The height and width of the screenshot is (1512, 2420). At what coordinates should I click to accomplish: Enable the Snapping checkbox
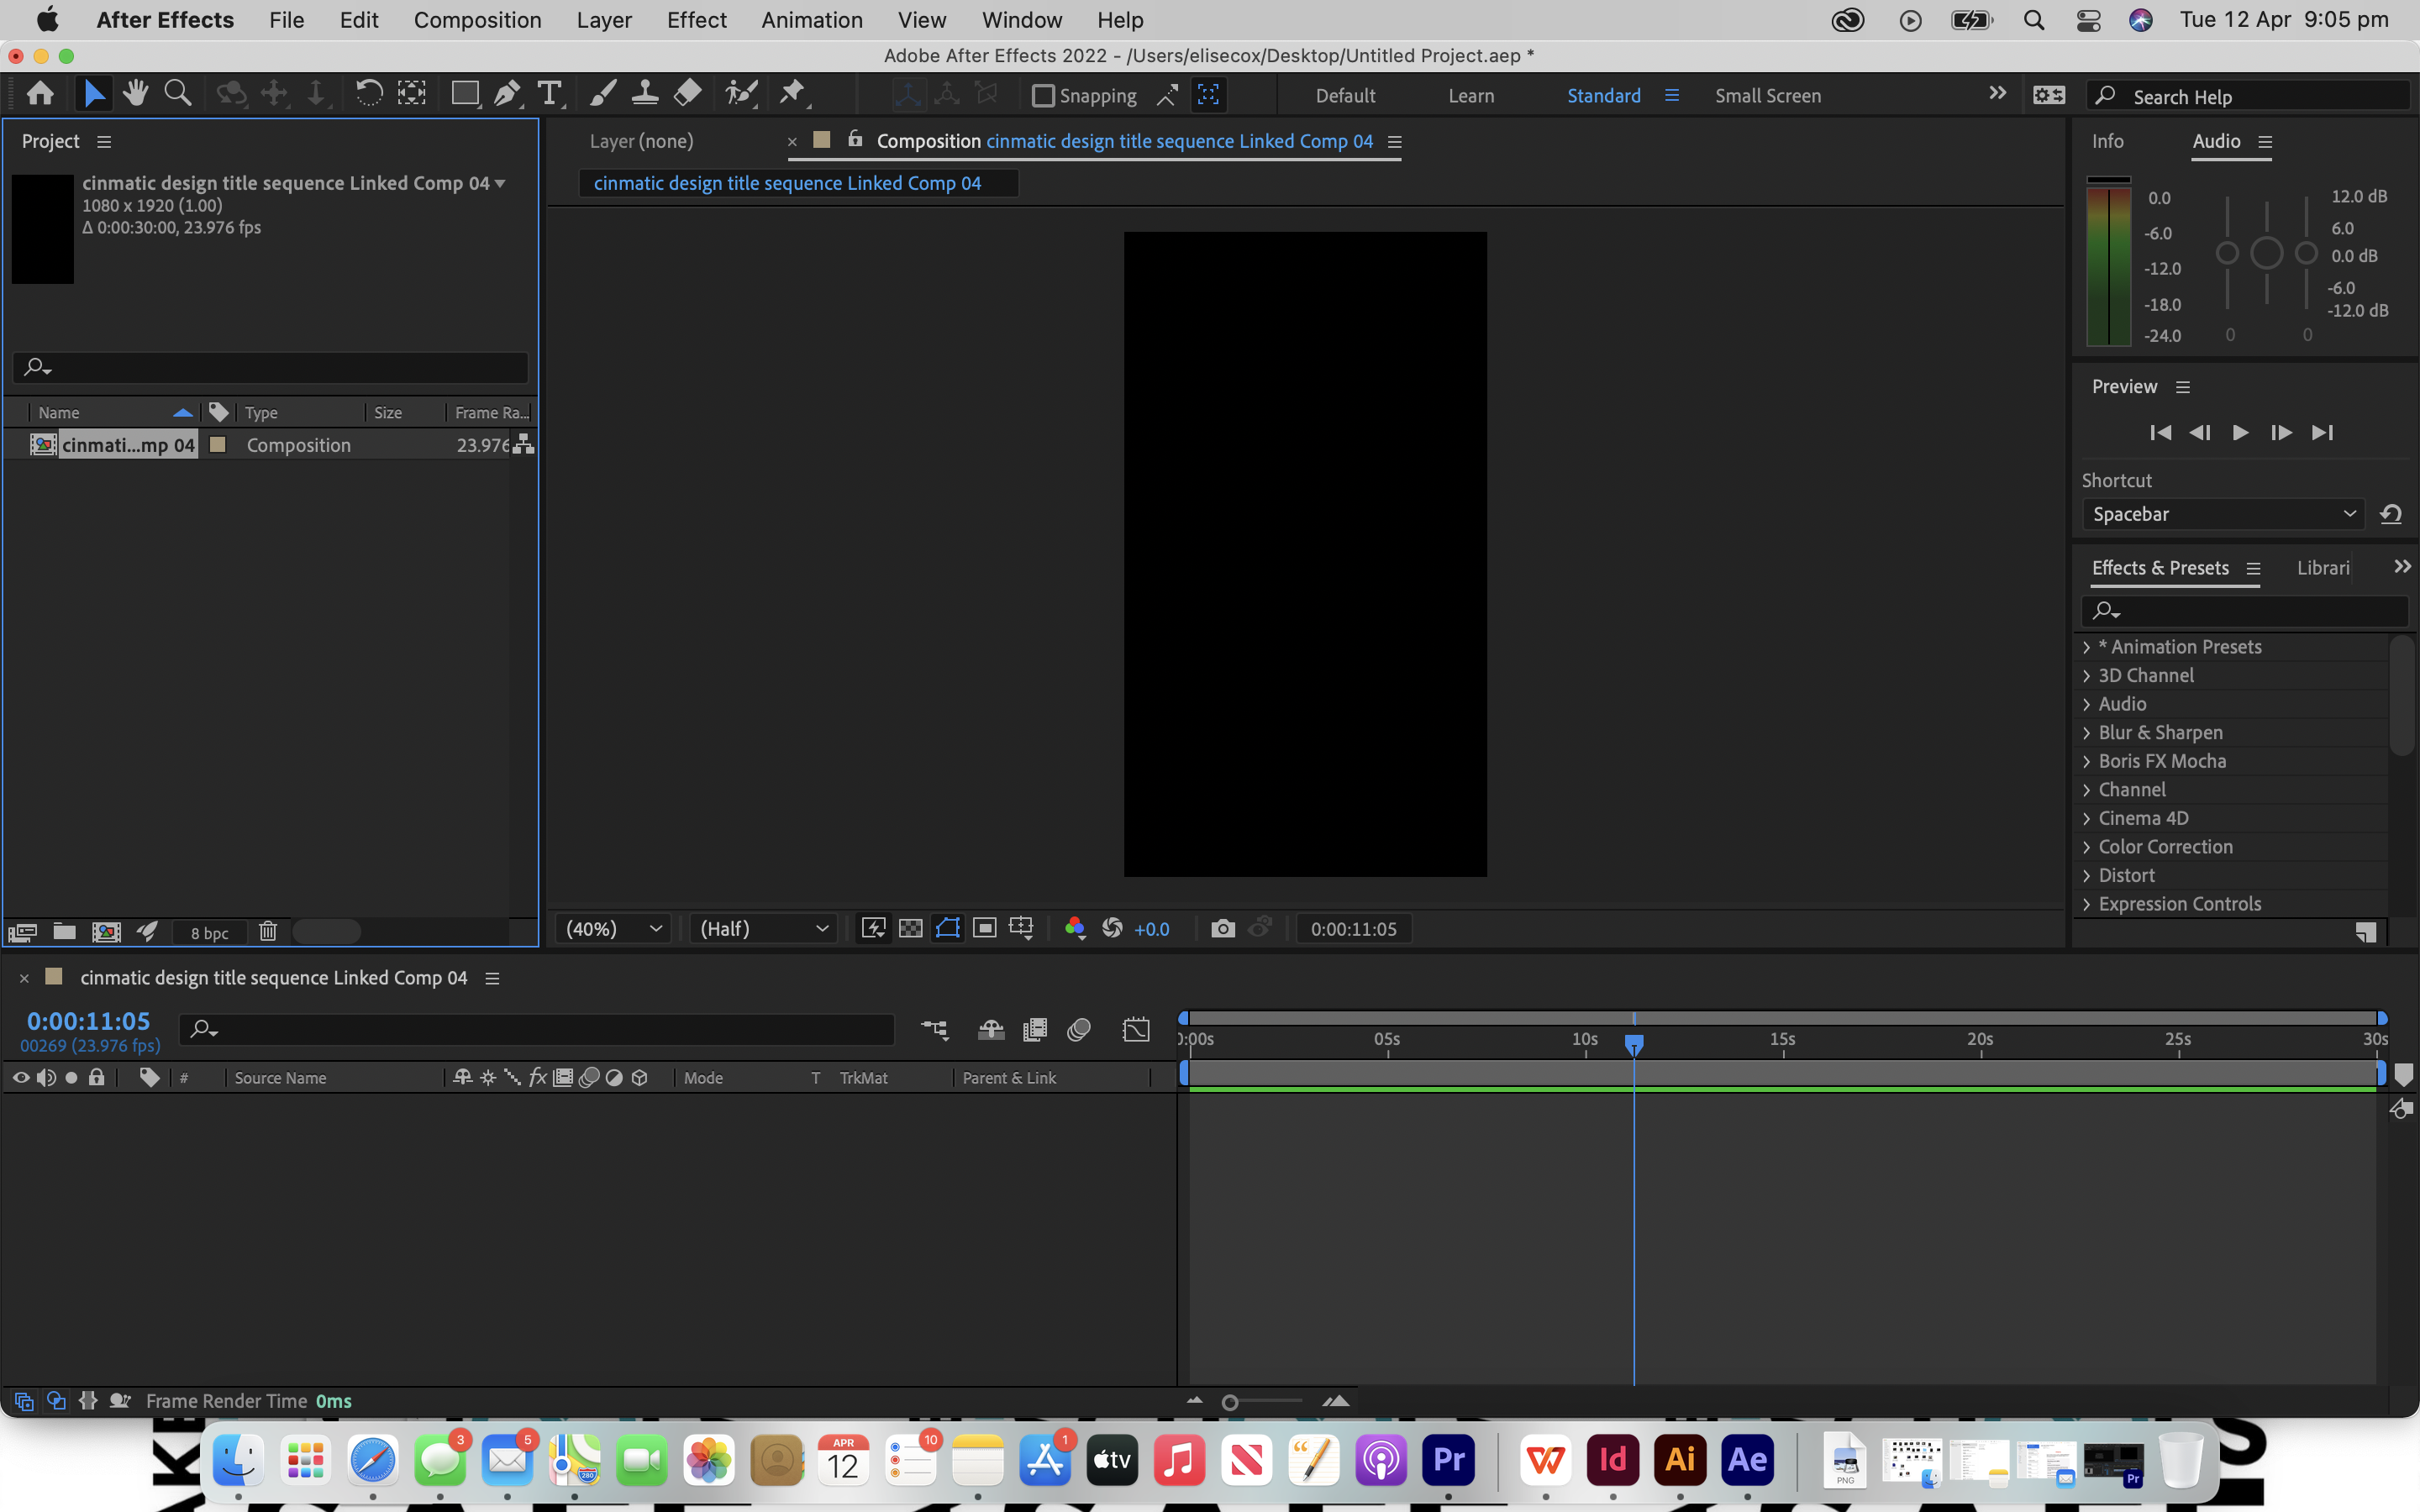tap(1045, 95)
